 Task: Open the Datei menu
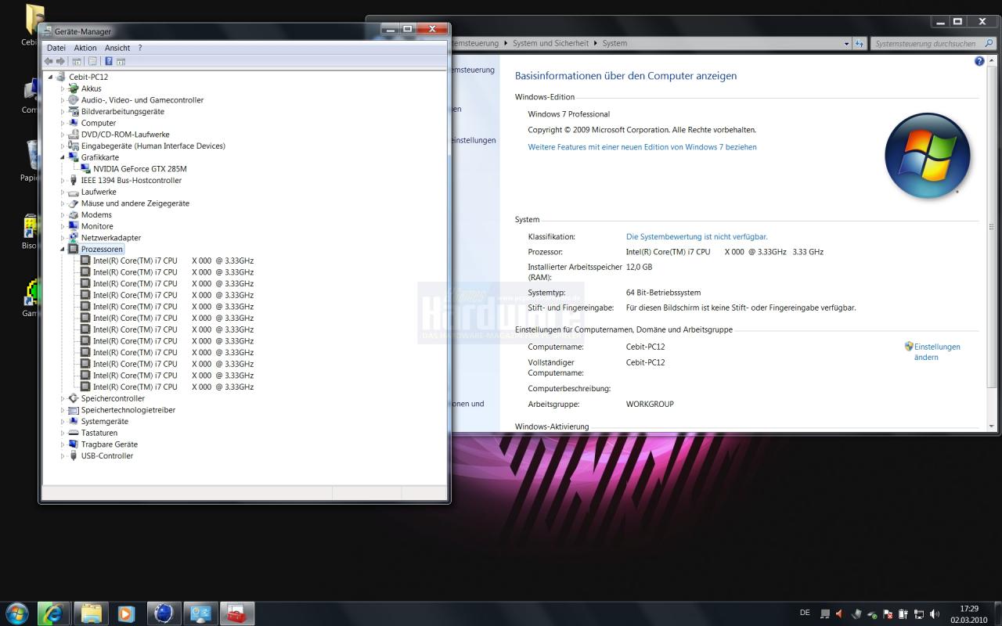coord(56,48)
